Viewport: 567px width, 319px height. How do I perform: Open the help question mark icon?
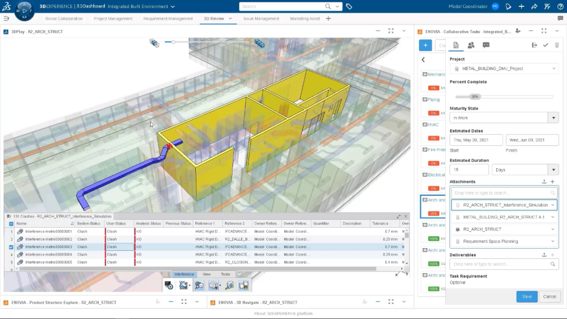pos(560,6)
